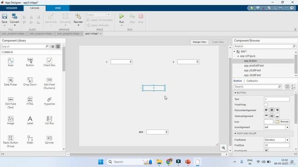This screenshot has height=167, width=298.
Task: Open the Run dropdown arrow
Action: pos(122,25)
